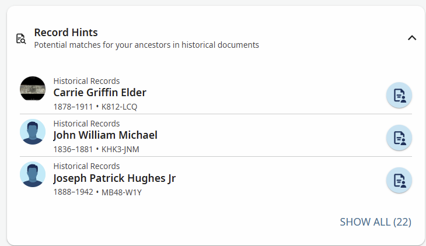Image resolution: width=426 pixels, height=246 pixels.
Task: Click Joseph Patrick Hughes Jr's avatar
Action: point(33,174)
